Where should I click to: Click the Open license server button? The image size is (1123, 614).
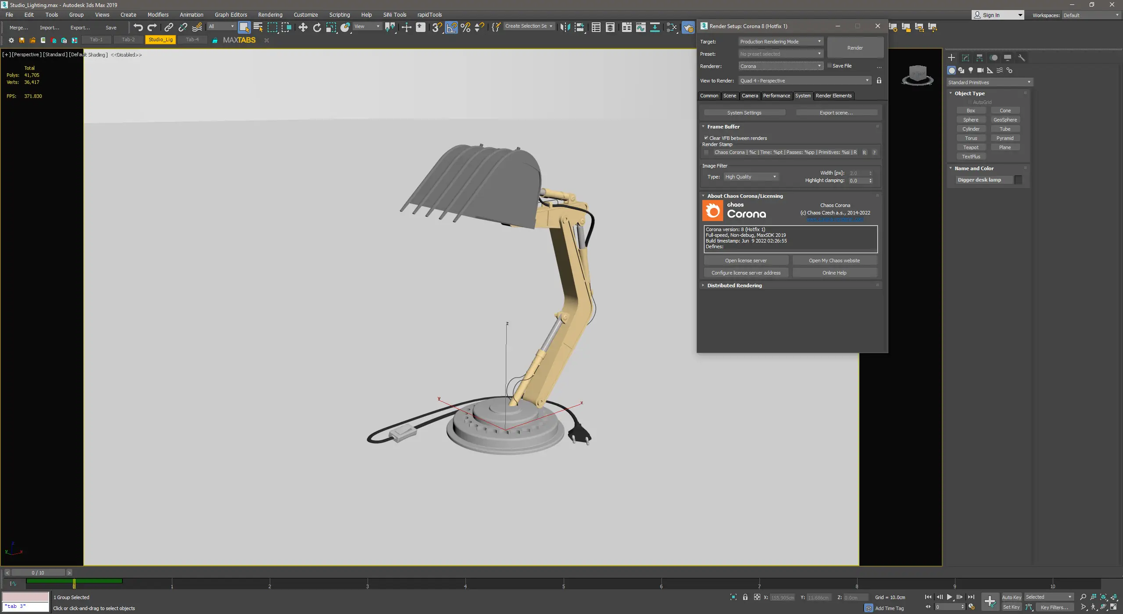click(746, 261)
